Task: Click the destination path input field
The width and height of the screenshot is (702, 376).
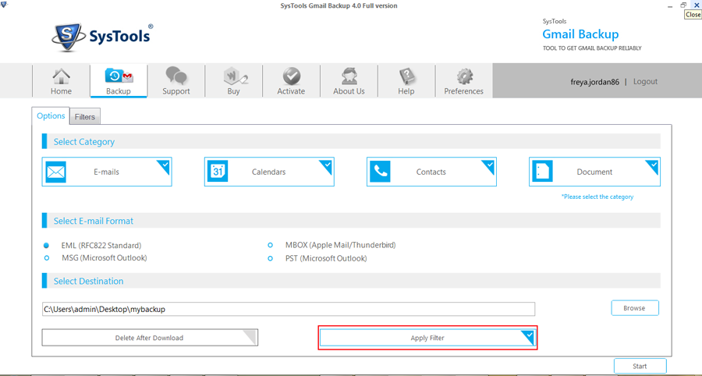Action: (289, 309)
